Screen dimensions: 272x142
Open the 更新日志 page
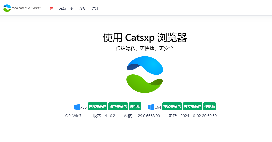click(66, 8)
